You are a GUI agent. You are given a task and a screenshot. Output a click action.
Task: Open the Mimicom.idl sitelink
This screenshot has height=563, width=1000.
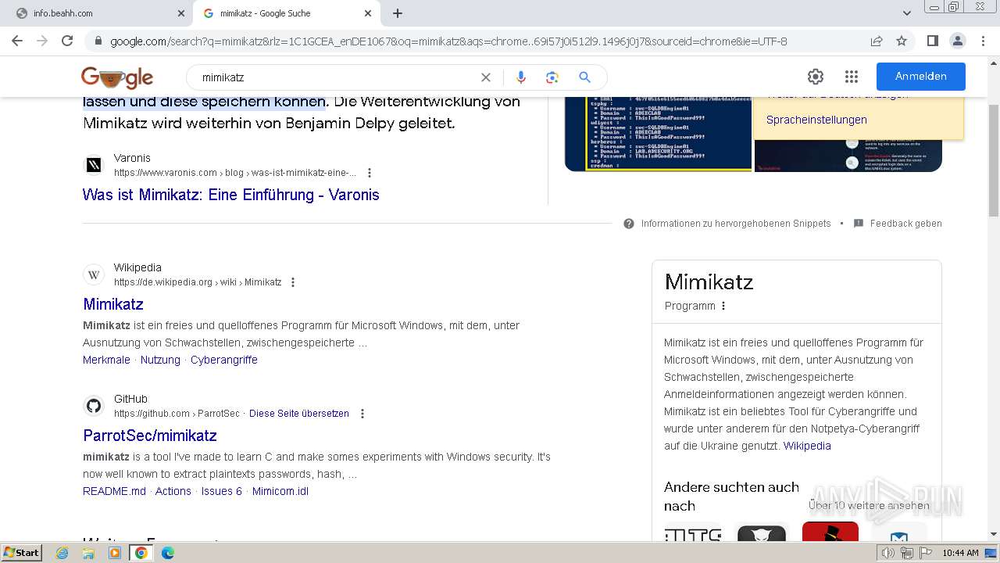[280, 491]
